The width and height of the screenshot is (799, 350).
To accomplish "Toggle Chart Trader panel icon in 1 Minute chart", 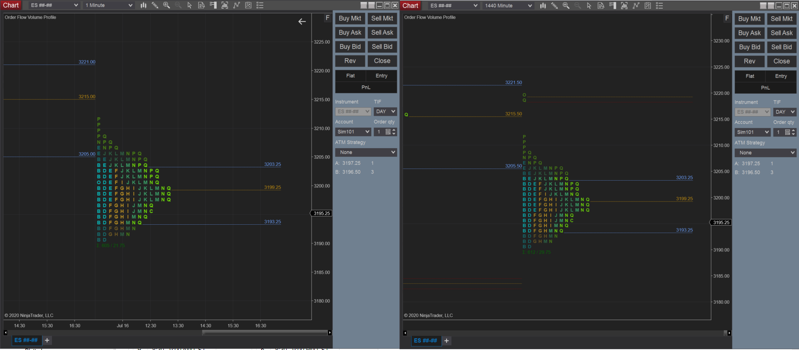I will coord(213,5).
